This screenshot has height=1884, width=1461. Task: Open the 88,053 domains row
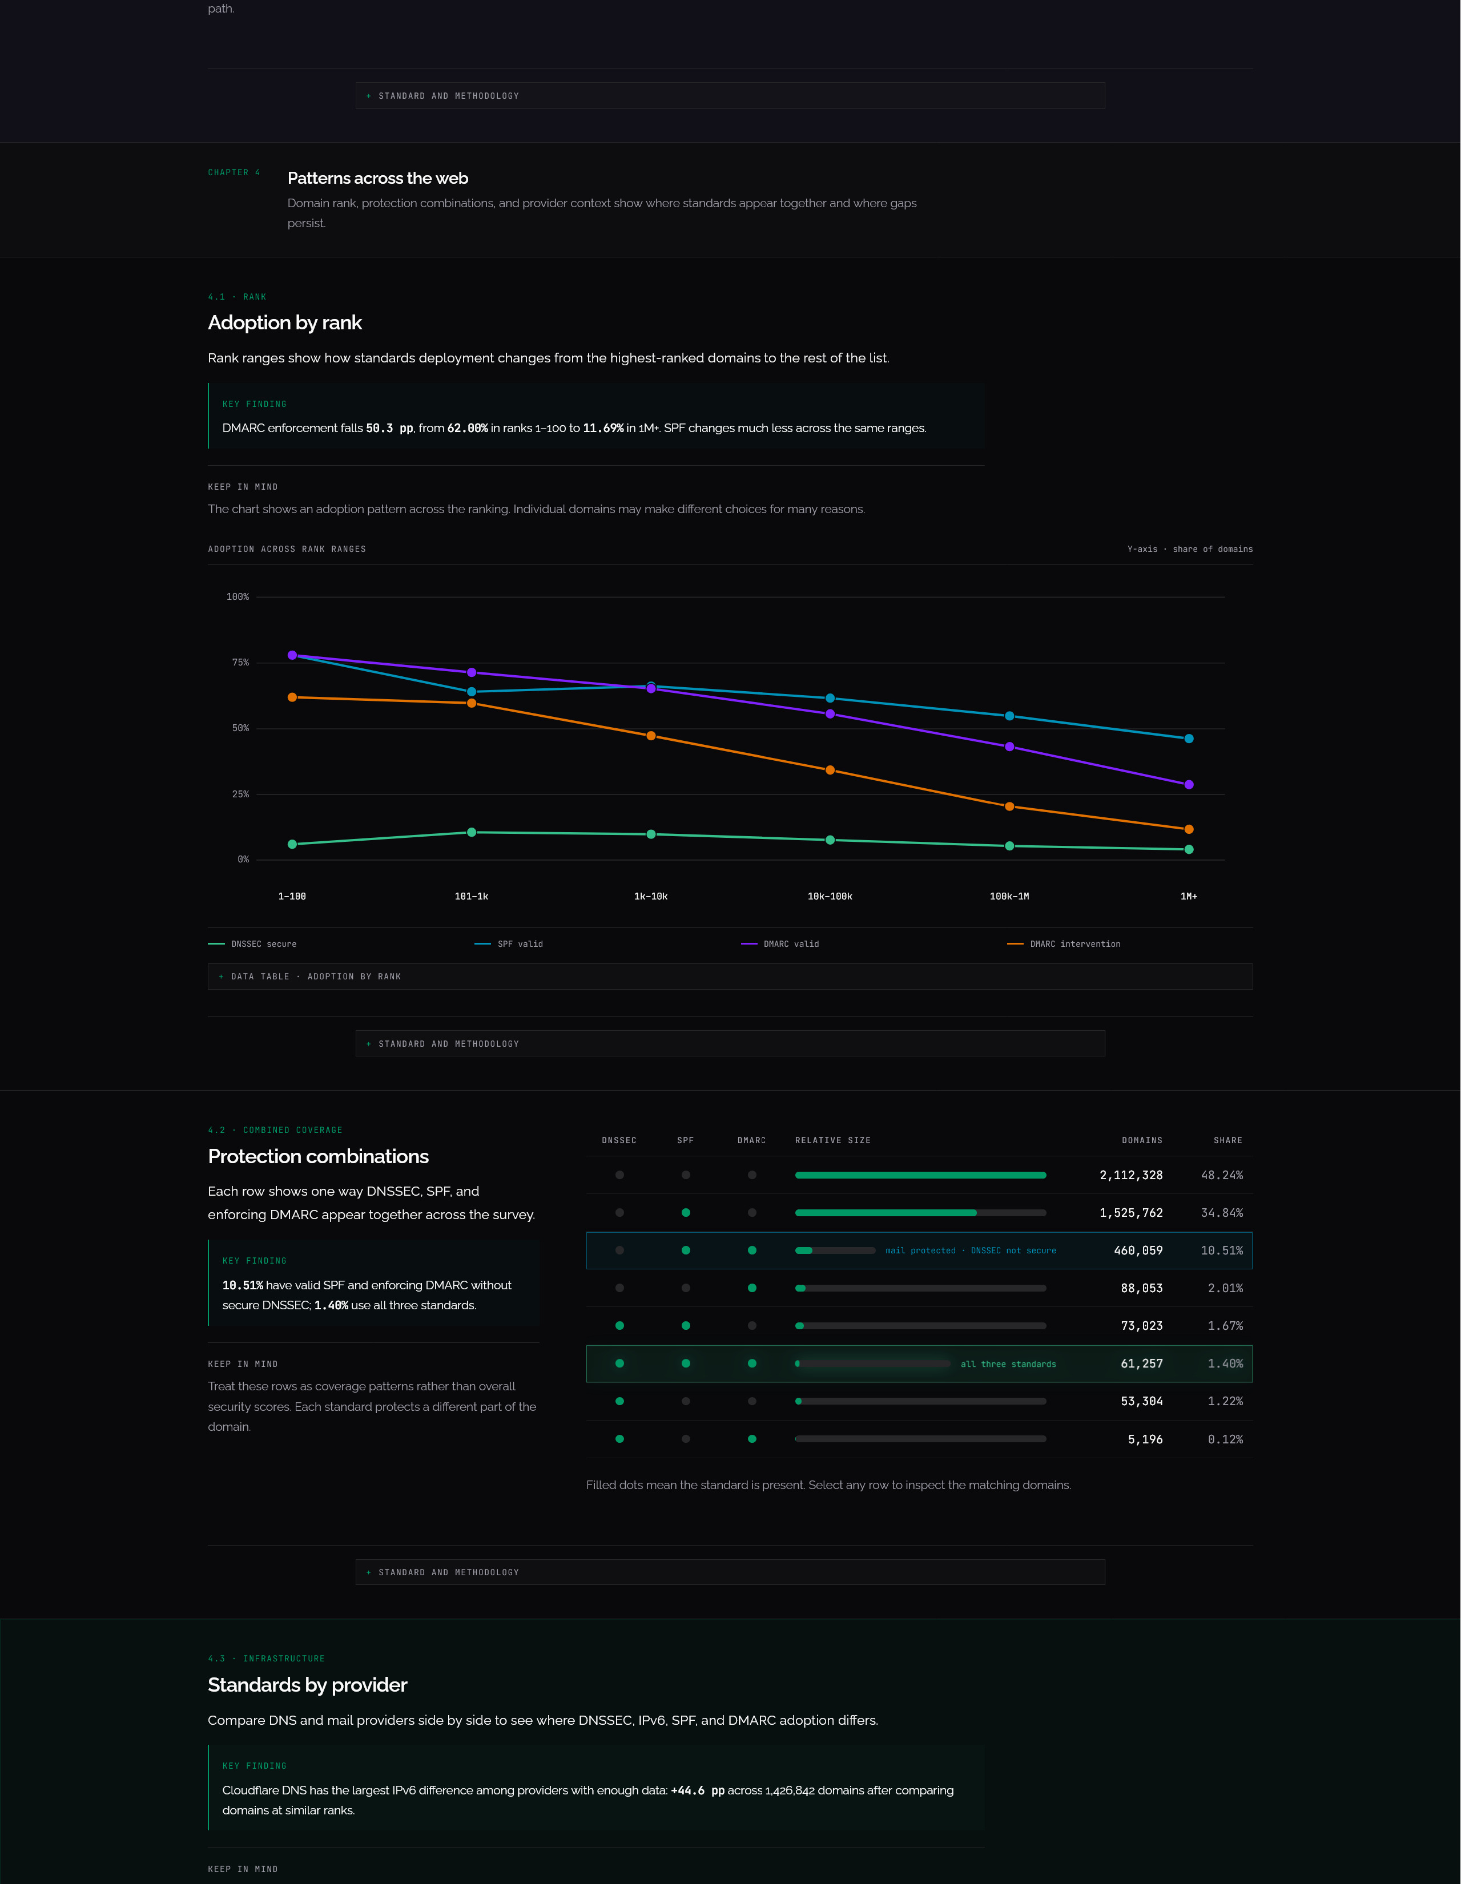(x=919, y=1288)
